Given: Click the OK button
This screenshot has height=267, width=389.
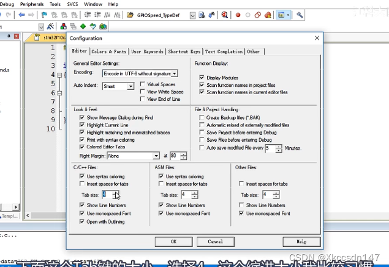Looking at the screenshot, I should (173, 241).
